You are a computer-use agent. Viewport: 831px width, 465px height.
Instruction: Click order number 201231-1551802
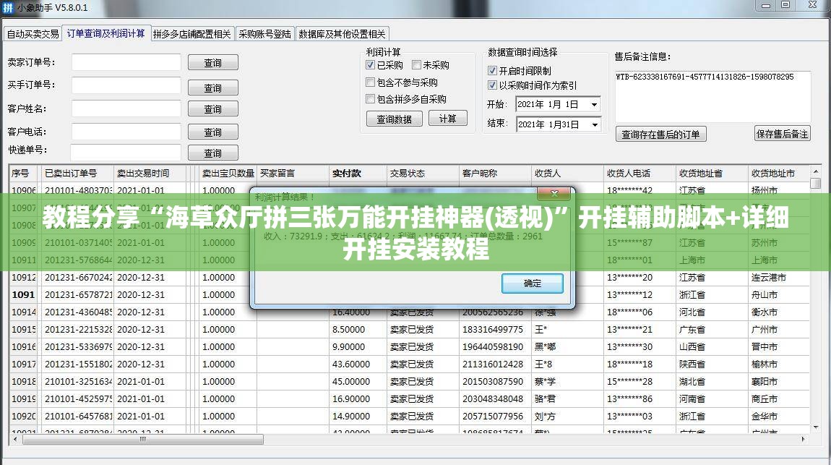coord(78,364)
